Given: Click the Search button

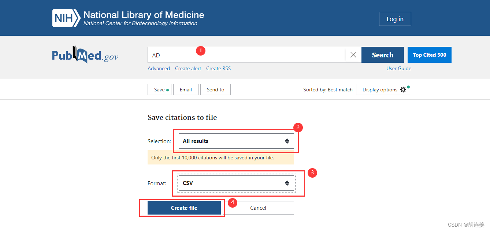Looking at the screenshot, I should 382,55.
